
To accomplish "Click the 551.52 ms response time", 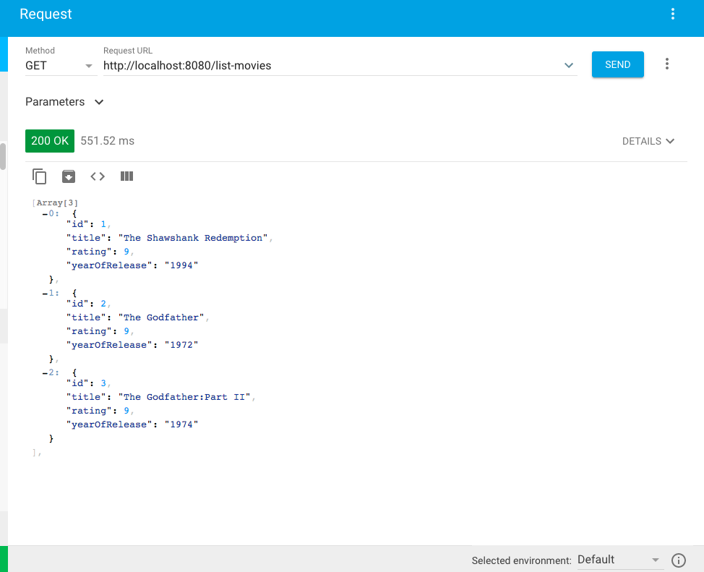I will pyautogui.click(x=107, y=140).
